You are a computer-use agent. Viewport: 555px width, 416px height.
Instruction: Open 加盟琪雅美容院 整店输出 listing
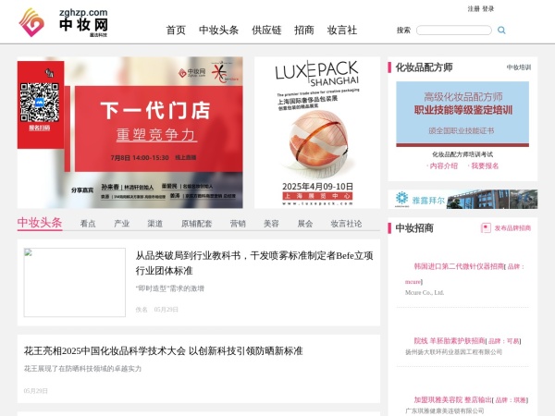point(452,399)
